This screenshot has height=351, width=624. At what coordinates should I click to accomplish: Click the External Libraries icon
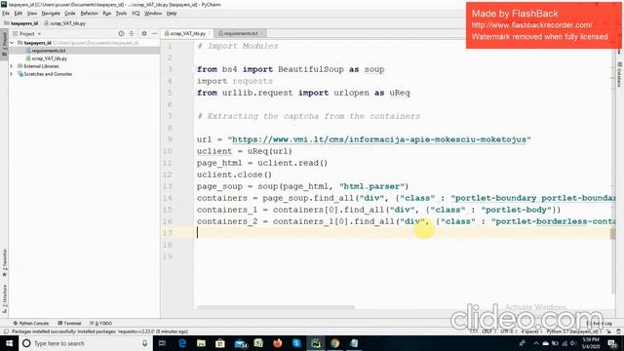(20, 66)
